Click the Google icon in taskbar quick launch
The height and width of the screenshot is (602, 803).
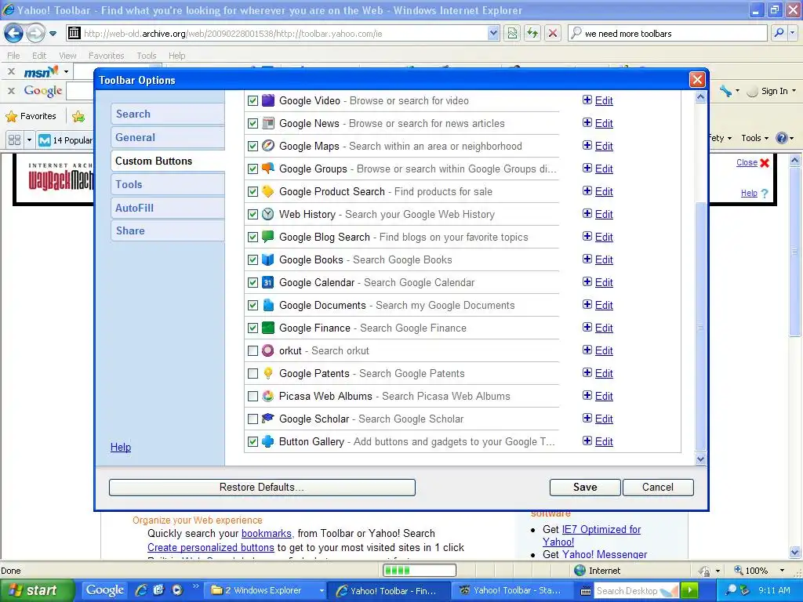pyautogui.click(x=104, y=590)
